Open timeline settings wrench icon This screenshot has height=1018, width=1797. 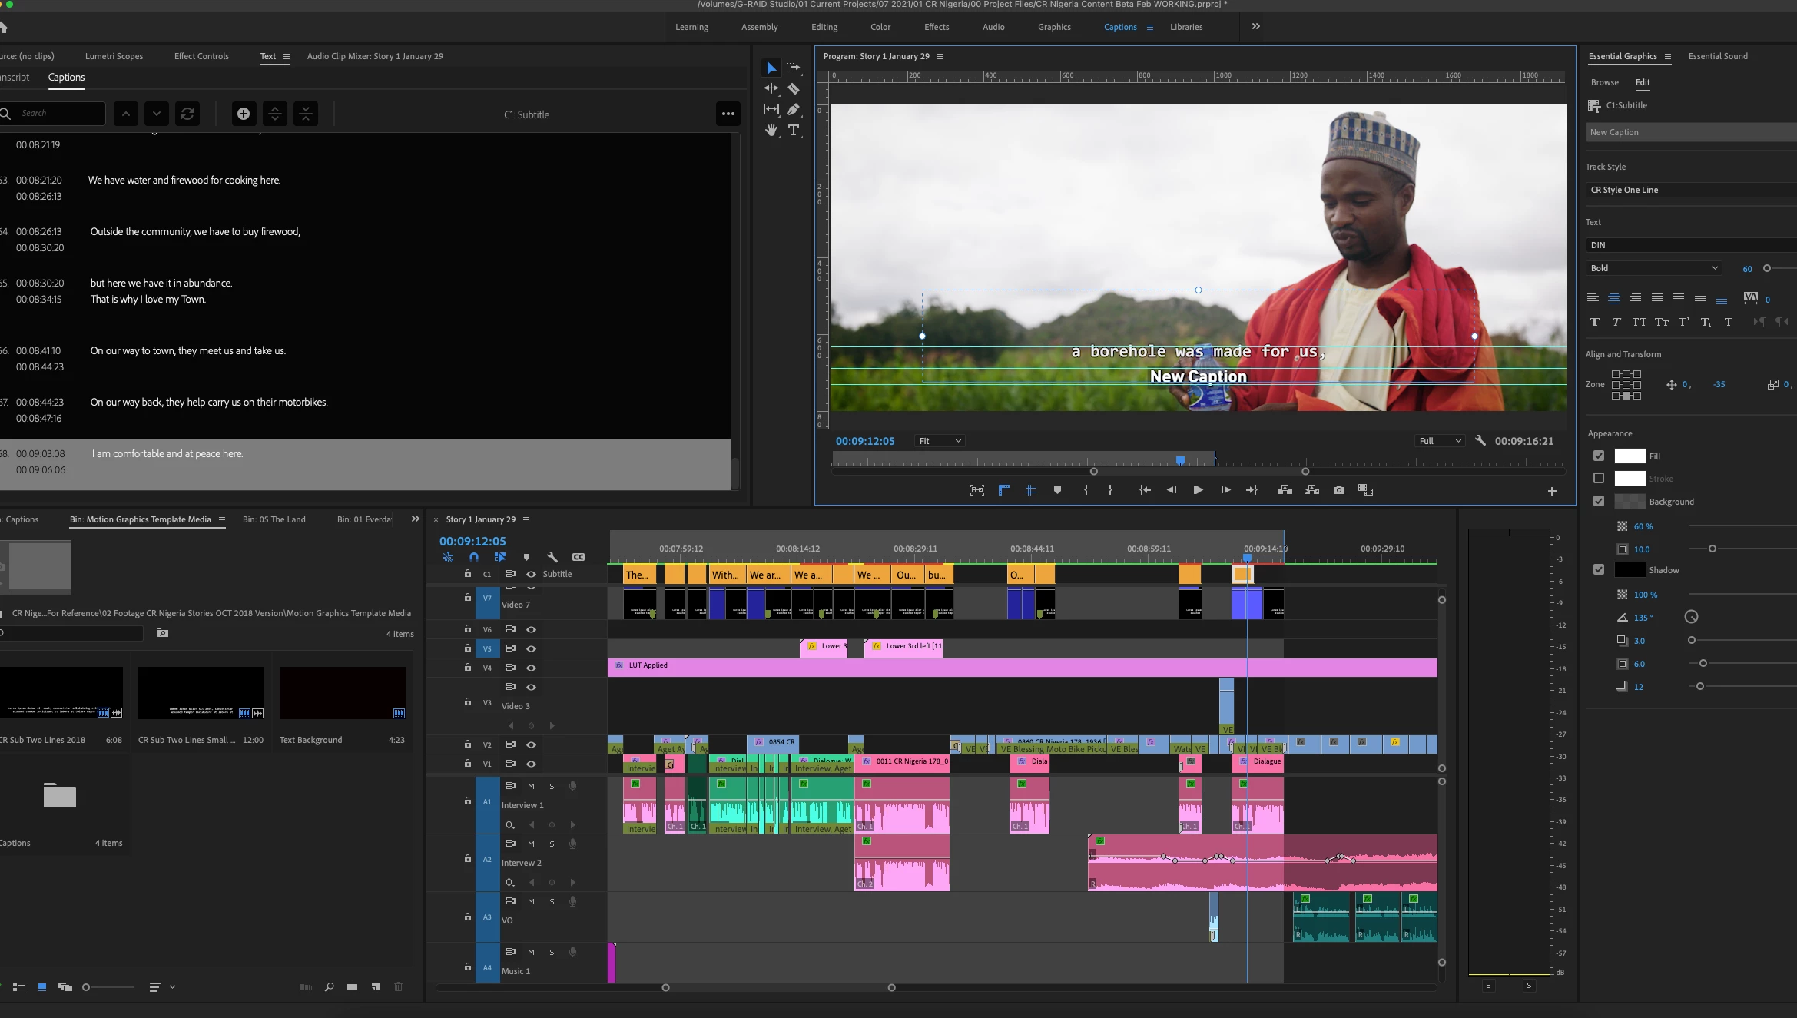[x=552, y=557]
